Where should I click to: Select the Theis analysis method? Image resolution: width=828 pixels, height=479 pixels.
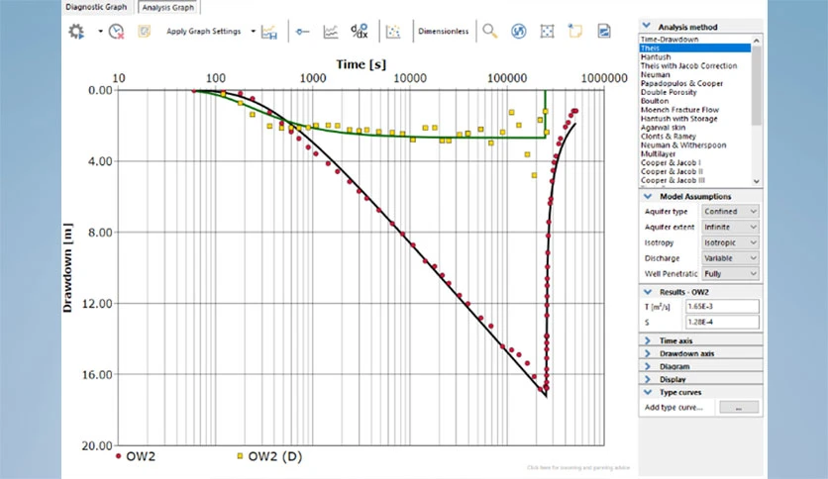695,48
